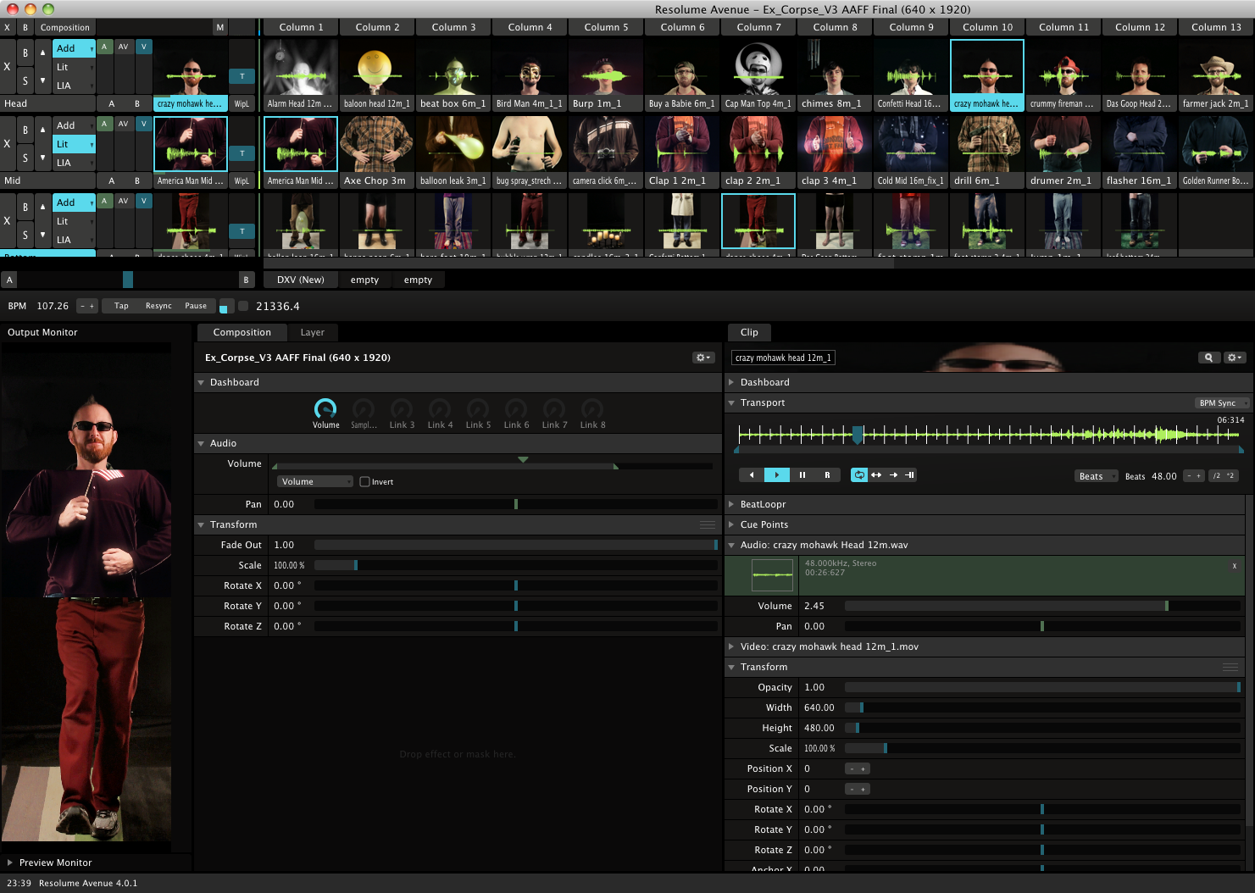Image resolution: width=1255 pixels, height=893 pixels.
Task: Eject Head layer with X button
Action: pyautogui.click(x=8, y=66)
